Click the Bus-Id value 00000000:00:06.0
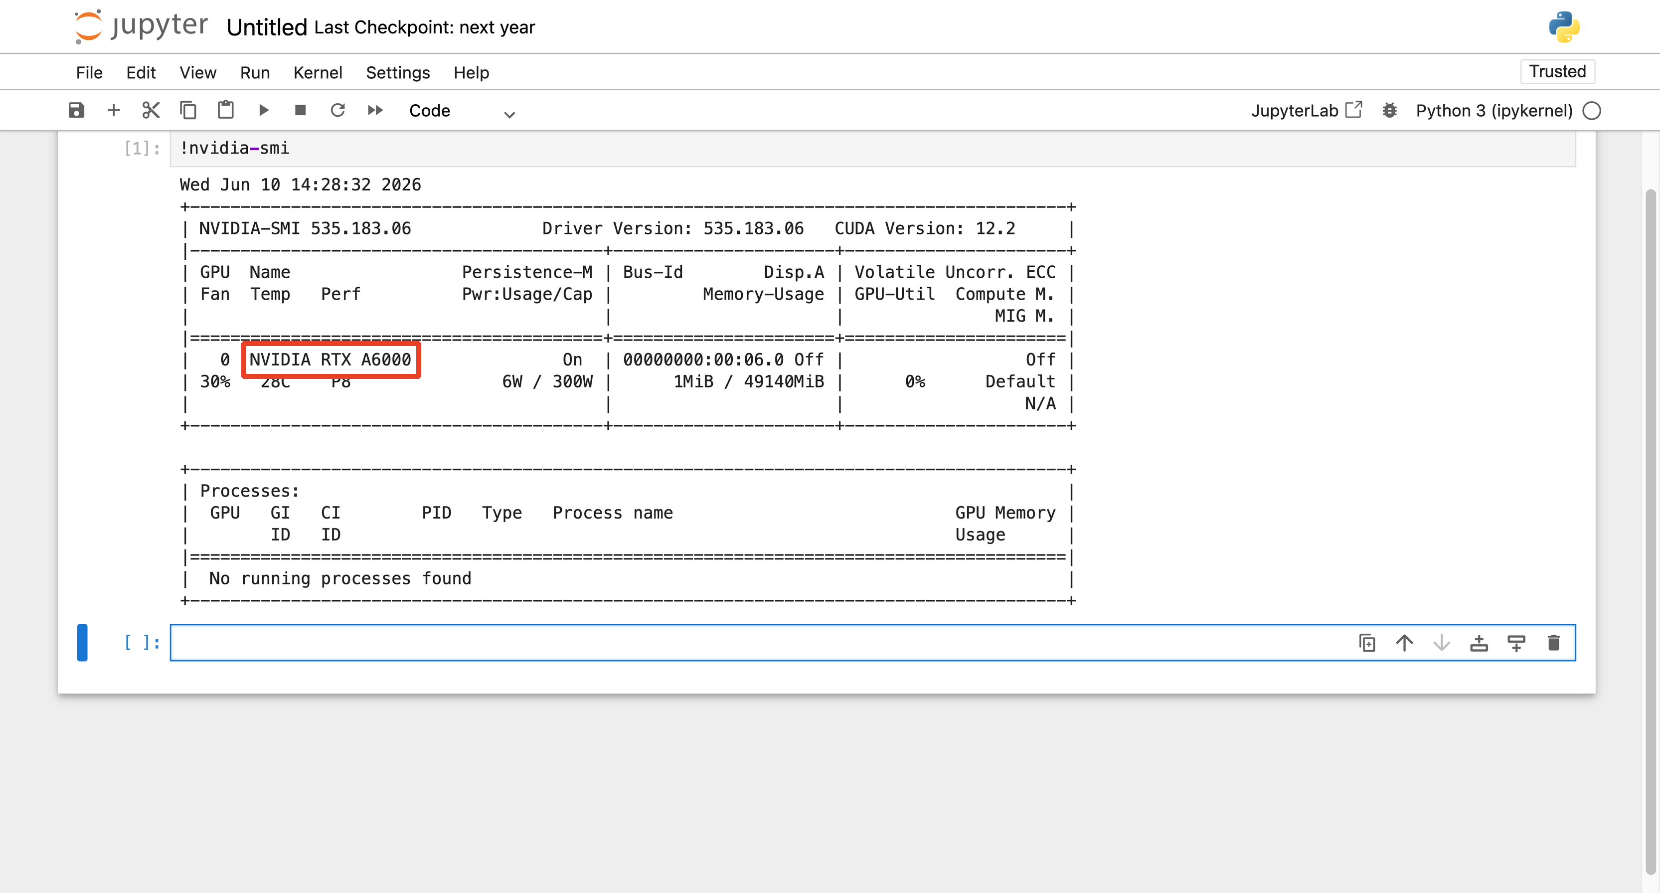Screen dimensions: 1660x893 click(703, 360)
